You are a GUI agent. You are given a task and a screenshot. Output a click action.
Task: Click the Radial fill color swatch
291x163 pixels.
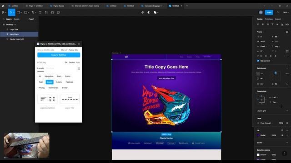258,135
